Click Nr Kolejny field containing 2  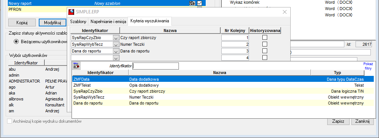pyautogui.click(x=235, y=44)
